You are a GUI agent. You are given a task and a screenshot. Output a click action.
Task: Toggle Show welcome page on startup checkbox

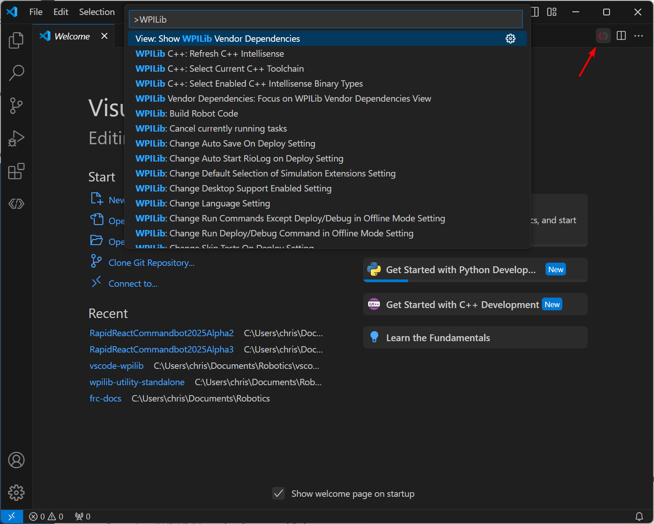coord(279,494)
